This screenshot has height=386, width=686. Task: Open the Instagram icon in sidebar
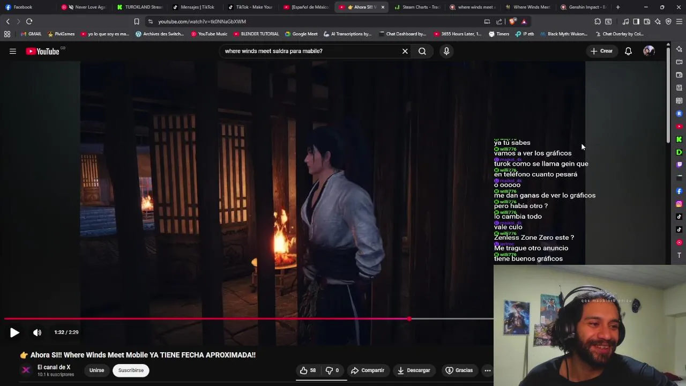(x=679, y=204)
